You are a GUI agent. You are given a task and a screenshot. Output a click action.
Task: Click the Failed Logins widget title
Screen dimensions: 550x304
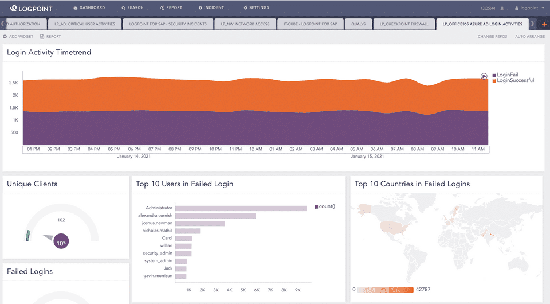click(x=30, y=271)
